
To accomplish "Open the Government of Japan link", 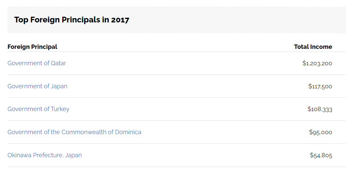I will point(37,86).
